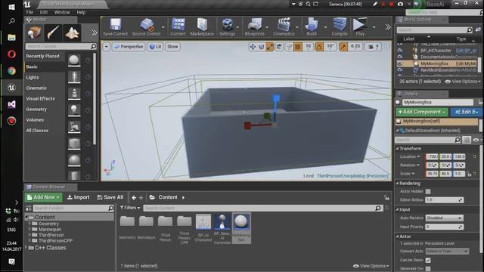Open the Edit menu
This screenshot has height=272, width=484.
click(x=44, y=12)
